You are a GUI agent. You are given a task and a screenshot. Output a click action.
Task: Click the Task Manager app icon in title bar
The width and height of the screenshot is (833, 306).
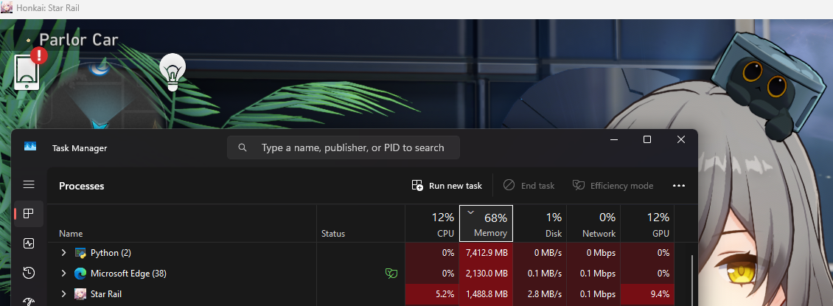click(30, 147)
